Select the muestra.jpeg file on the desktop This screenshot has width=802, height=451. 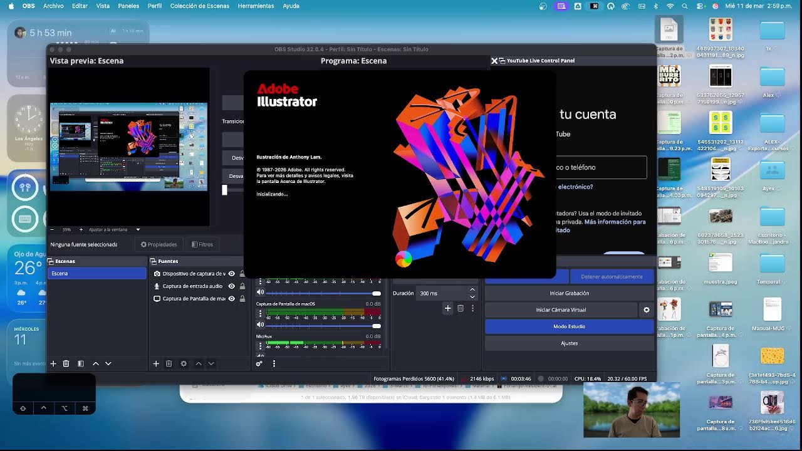click(721, 268)
